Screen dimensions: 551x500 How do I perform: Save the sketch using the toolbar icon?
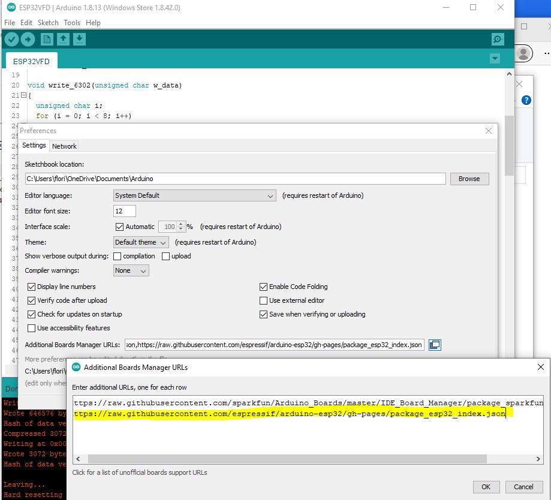click(80, 39)
